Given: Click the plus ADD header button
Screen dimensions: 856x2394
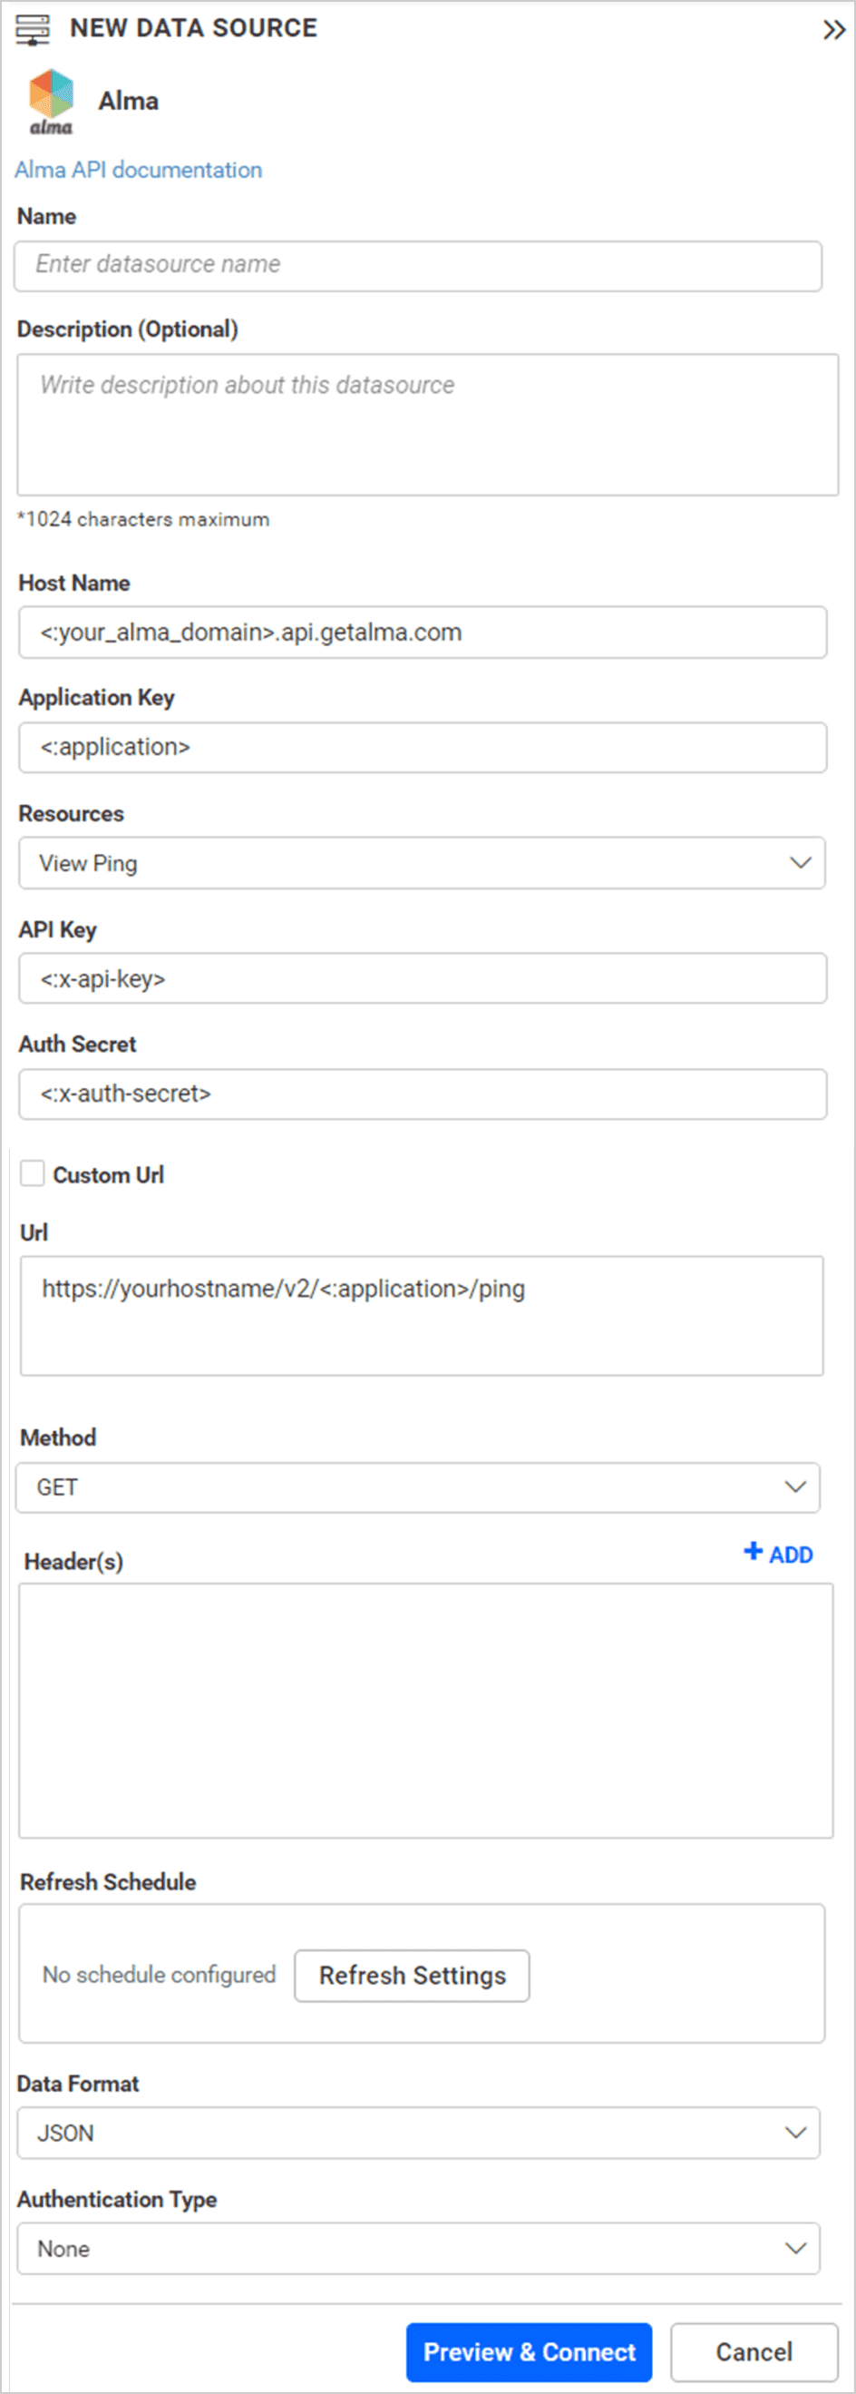Looking at the screenshot, I should (x=778, y=1553).
